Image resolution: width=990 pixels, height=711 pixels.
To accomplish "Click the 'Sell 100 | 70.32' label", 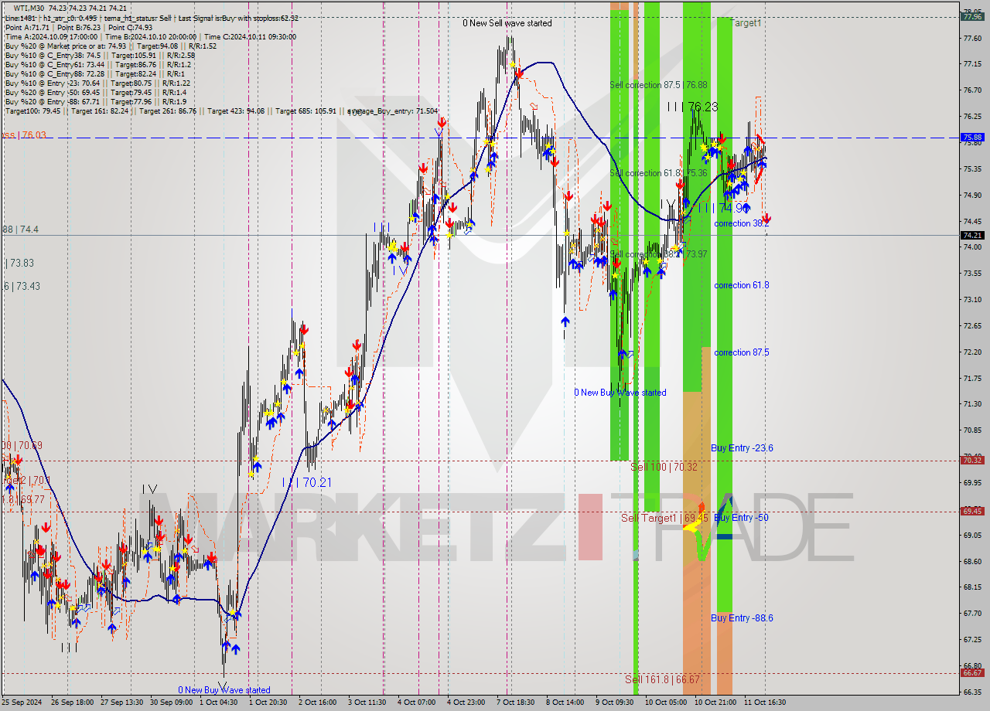I will point(664,467).
